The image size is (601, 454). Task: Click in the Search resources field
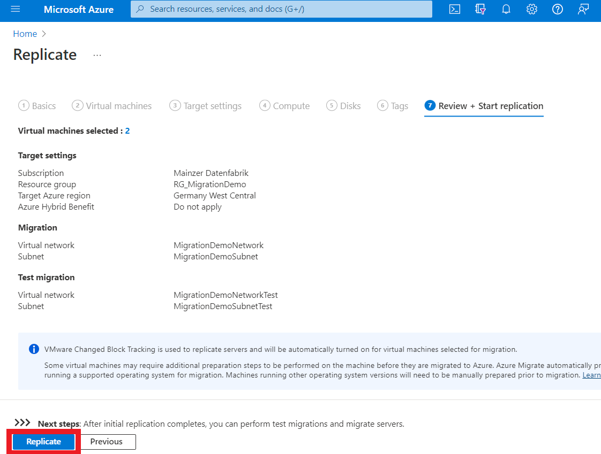click(x=281, y=9)
